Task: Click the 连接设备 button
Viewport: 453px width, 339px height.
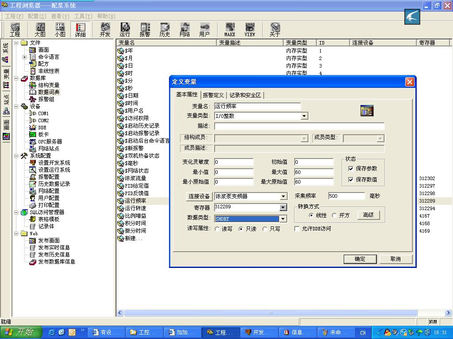Action: 199,196
